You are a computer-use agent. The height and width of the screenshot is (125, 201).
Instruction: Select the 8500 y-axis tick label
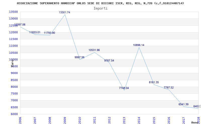(x=14, y=80)
